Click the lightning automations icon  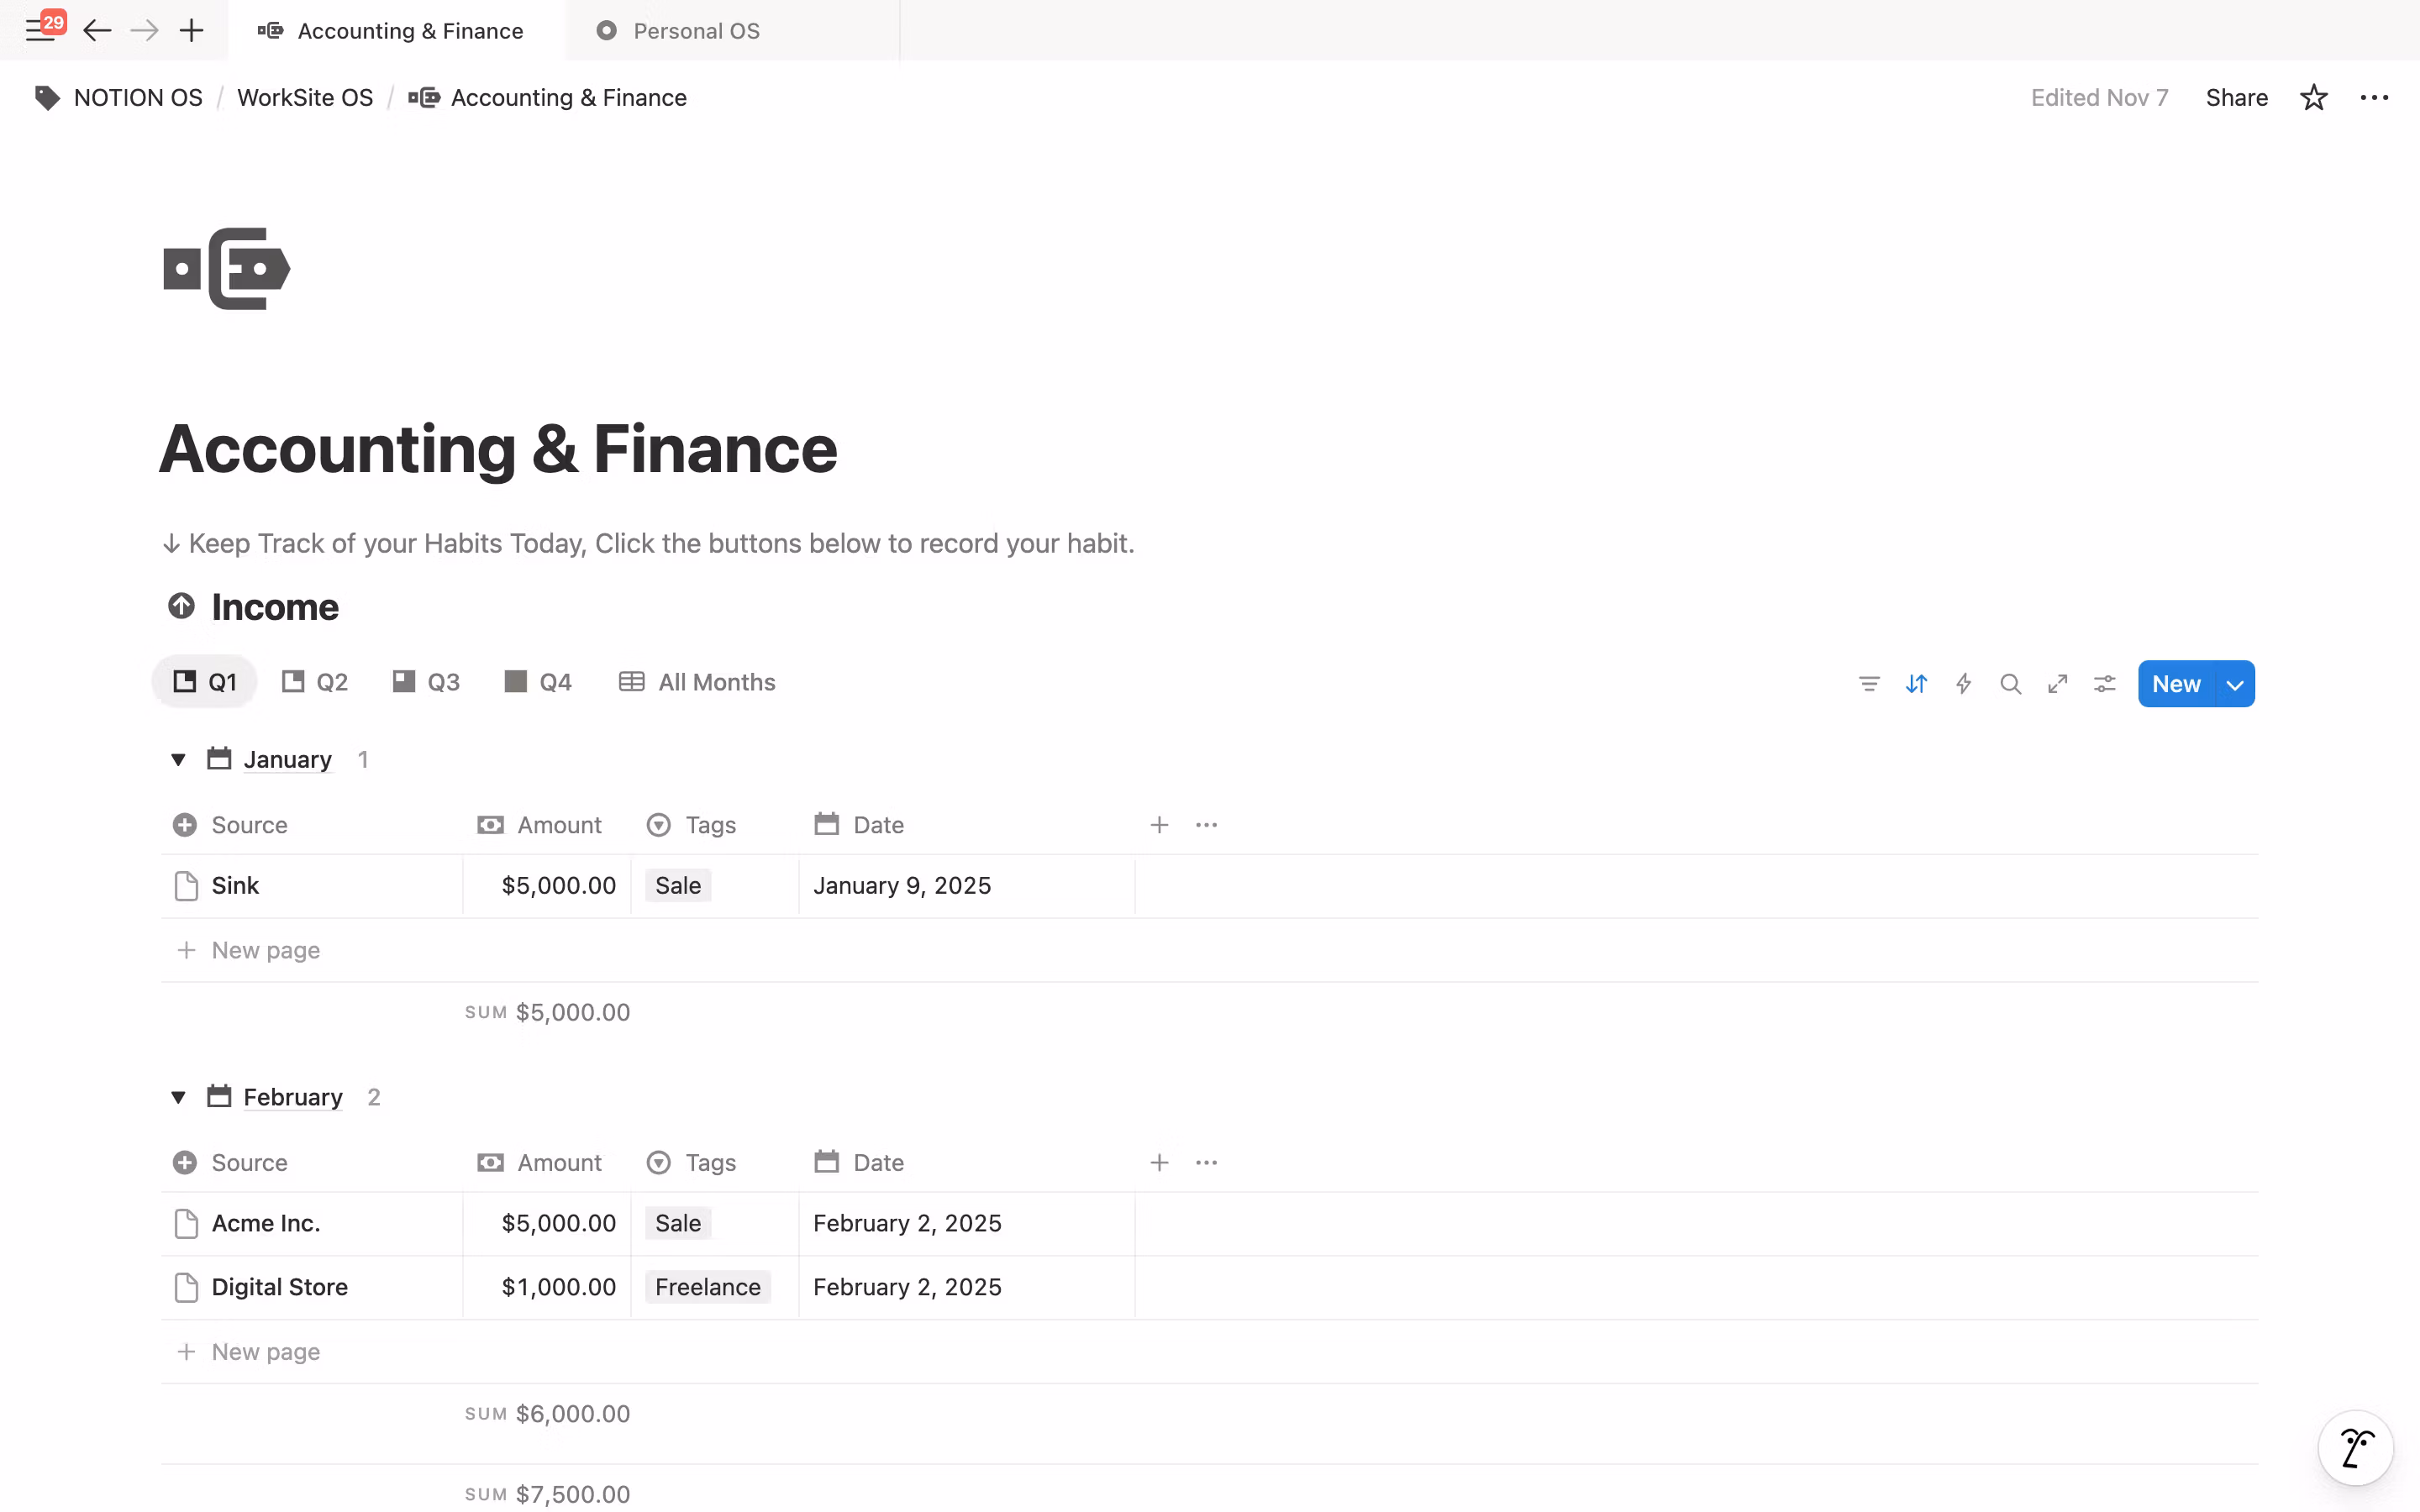[x=1963, y=684]
